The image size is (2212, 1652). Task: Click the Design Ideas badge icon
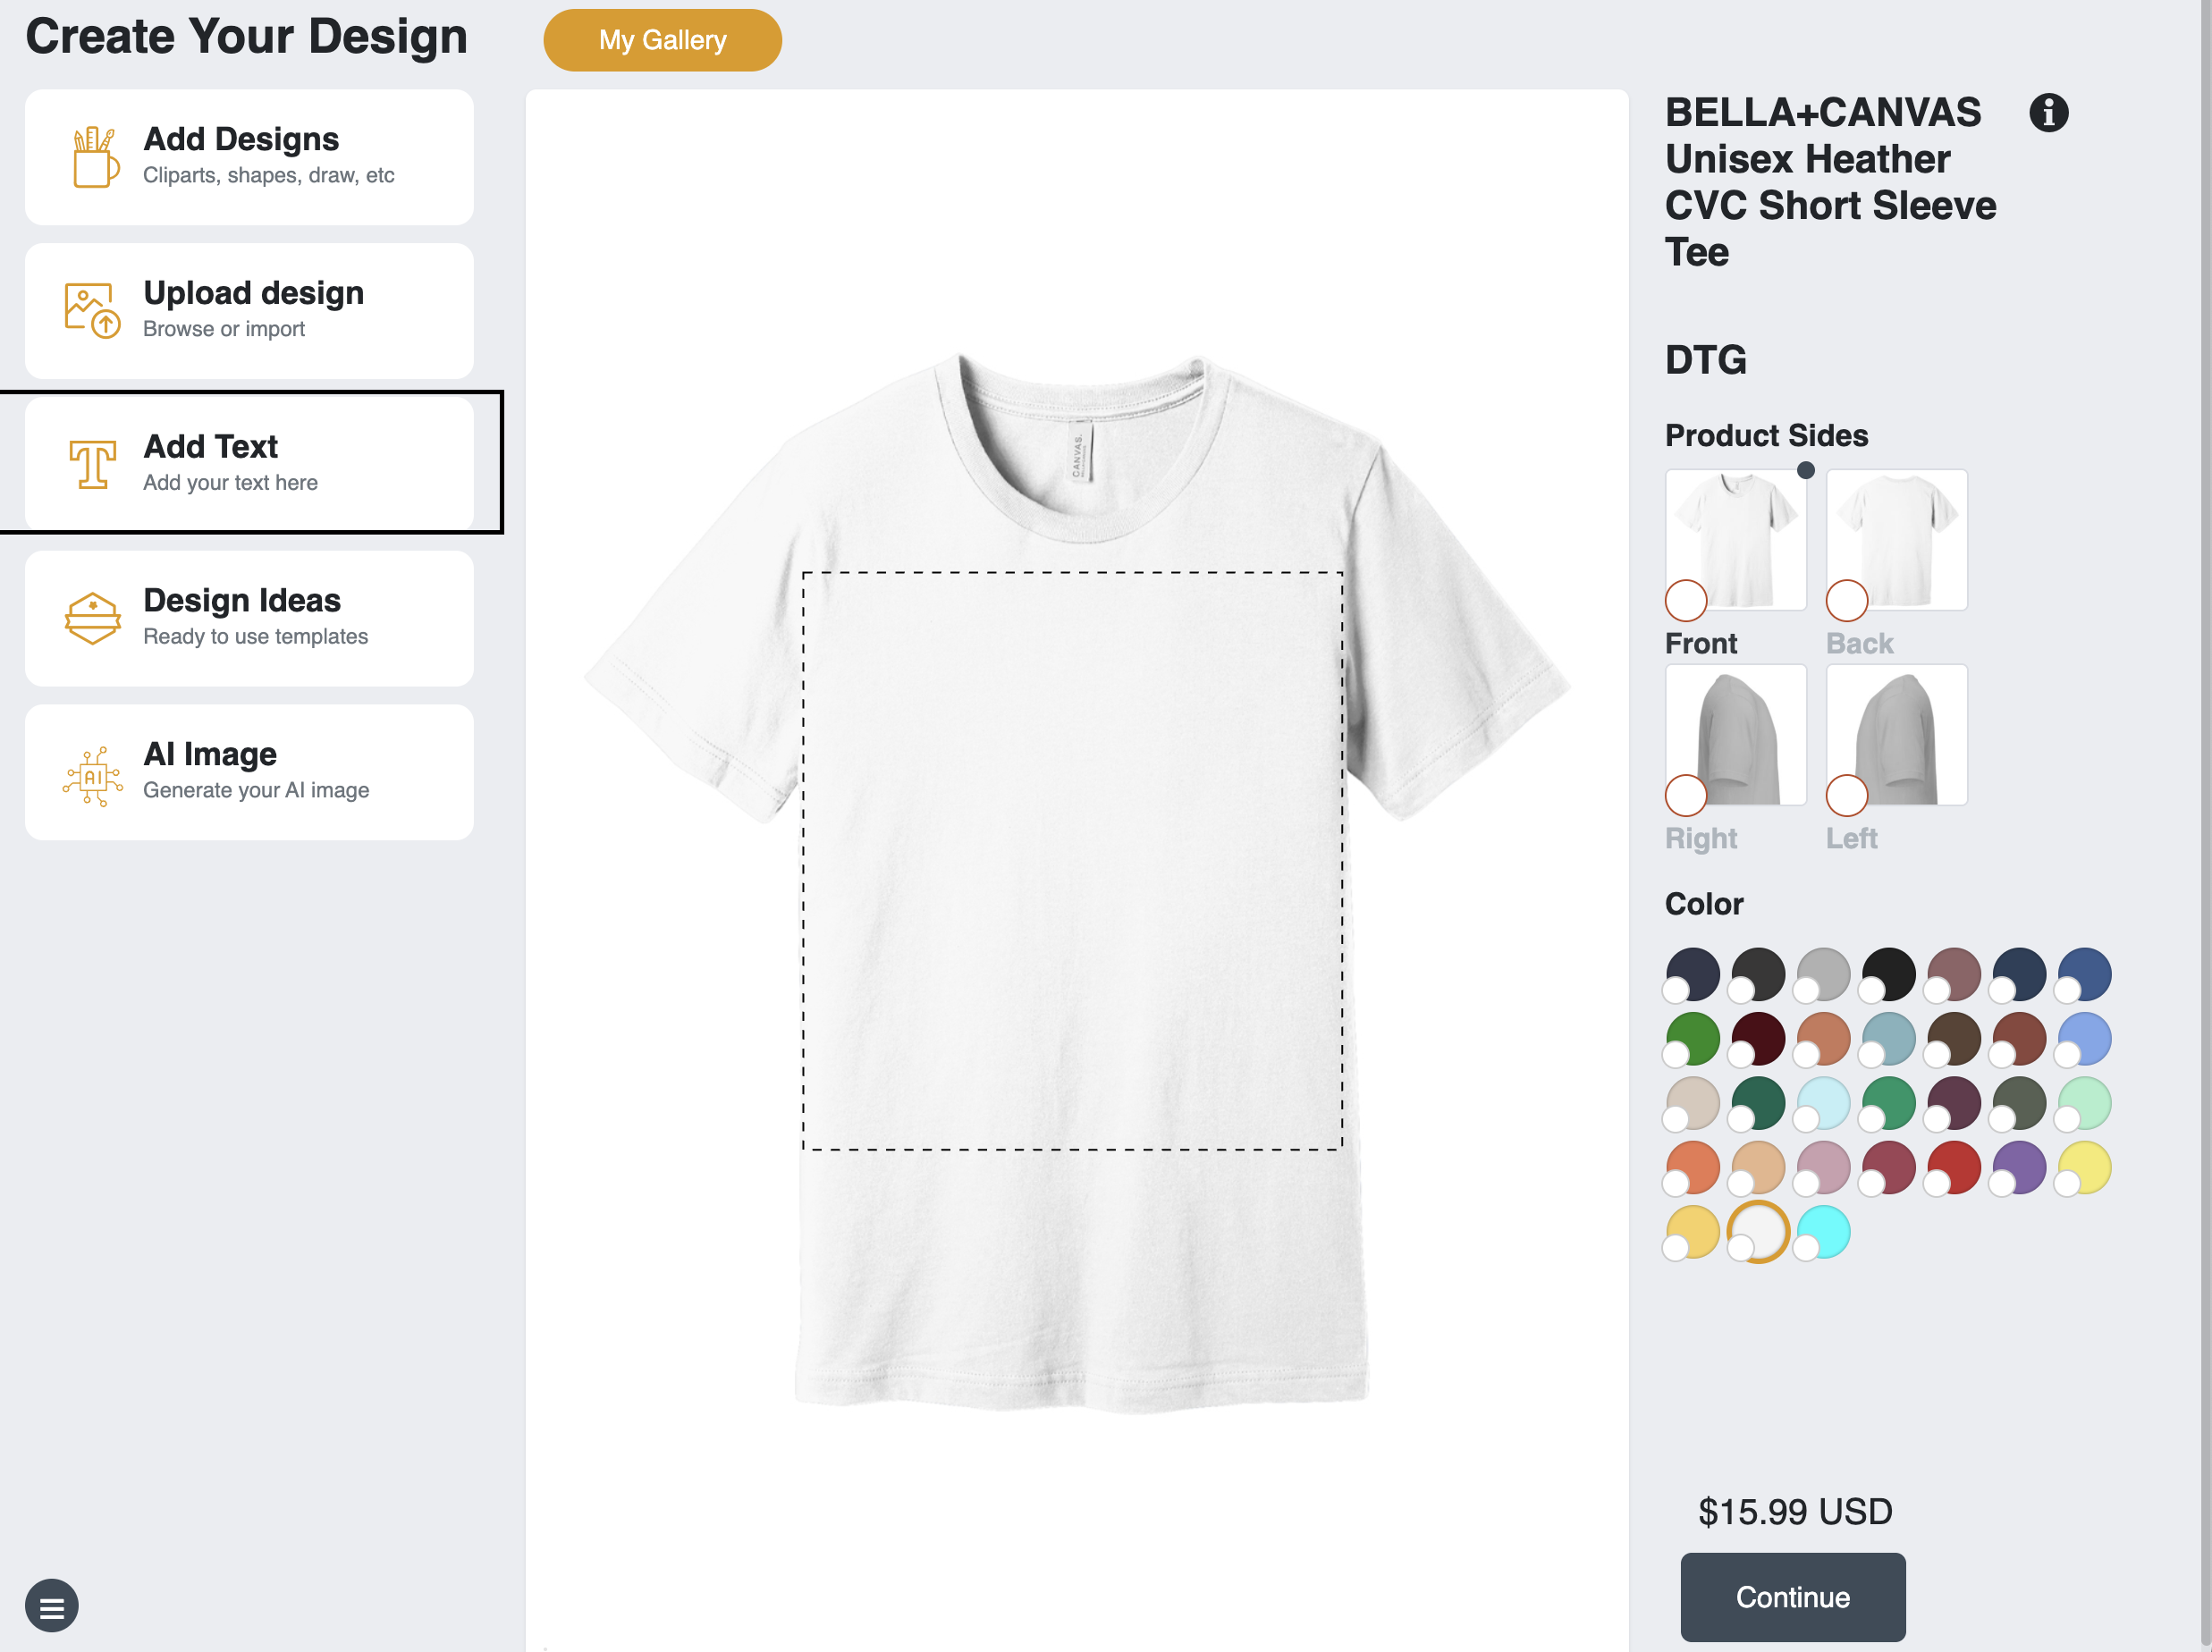(x=92, y=618)
